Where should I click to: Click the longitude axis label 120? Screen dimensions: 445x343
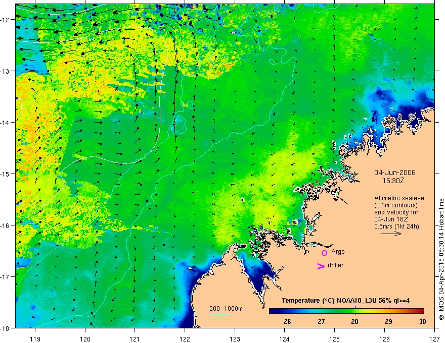pos(85,339)
